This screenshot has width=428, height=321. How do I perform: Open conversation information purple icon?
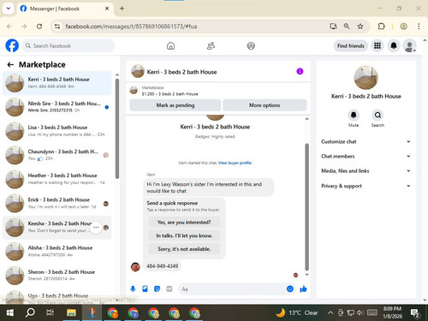(300, 71)
